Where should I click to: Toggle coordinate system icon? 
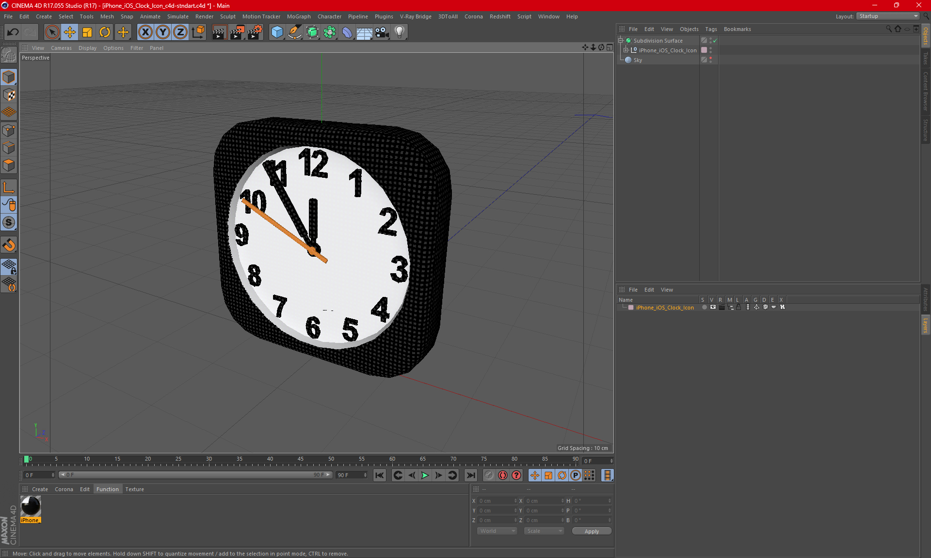[198, 32]
